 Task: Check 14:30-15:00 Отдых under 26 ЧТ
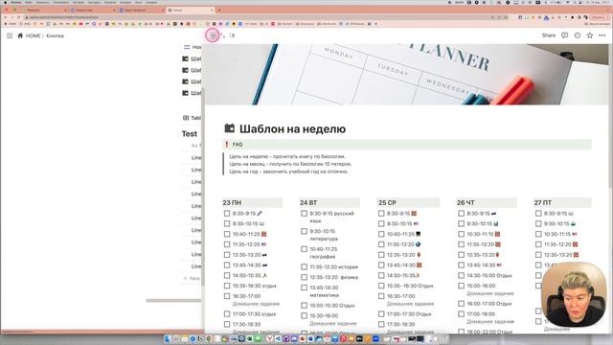click(461, 275)
